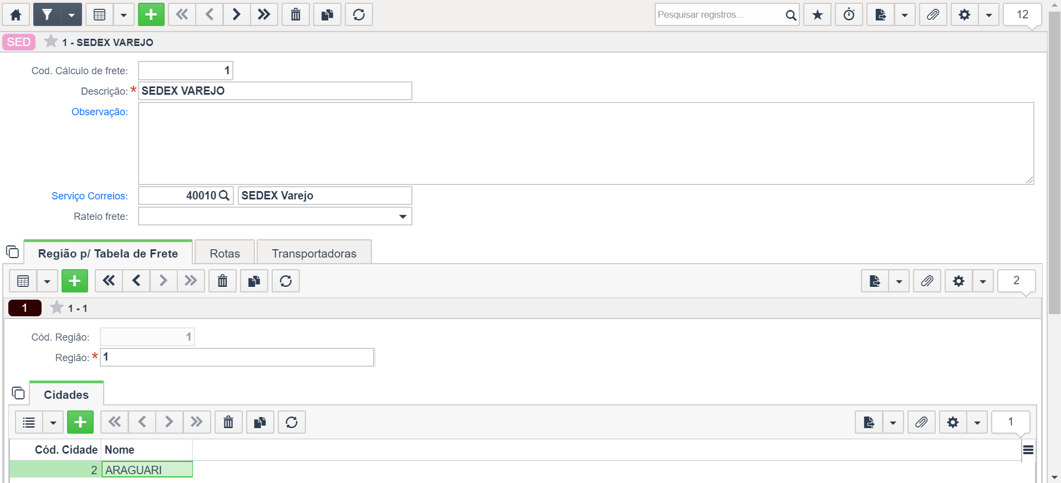
Task: Duplicate the SEDEX VAREJO record
Action: [x=328, y=14]
